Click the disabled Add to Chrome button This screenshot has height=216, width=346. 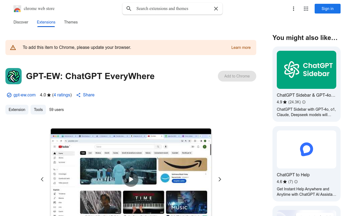point(237,76)
